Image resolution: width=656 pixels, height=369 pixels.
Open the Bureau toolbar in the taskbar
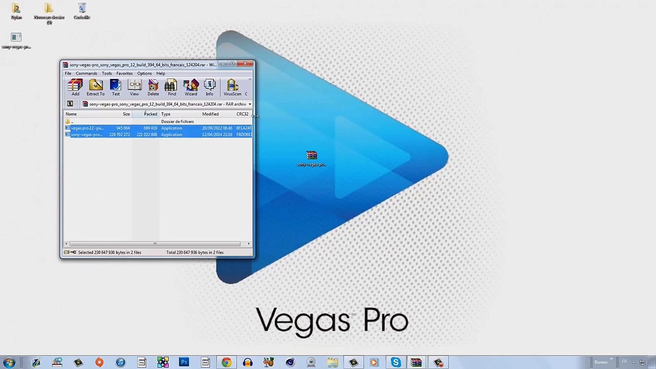pyautogui.click(x=601, y=362)
